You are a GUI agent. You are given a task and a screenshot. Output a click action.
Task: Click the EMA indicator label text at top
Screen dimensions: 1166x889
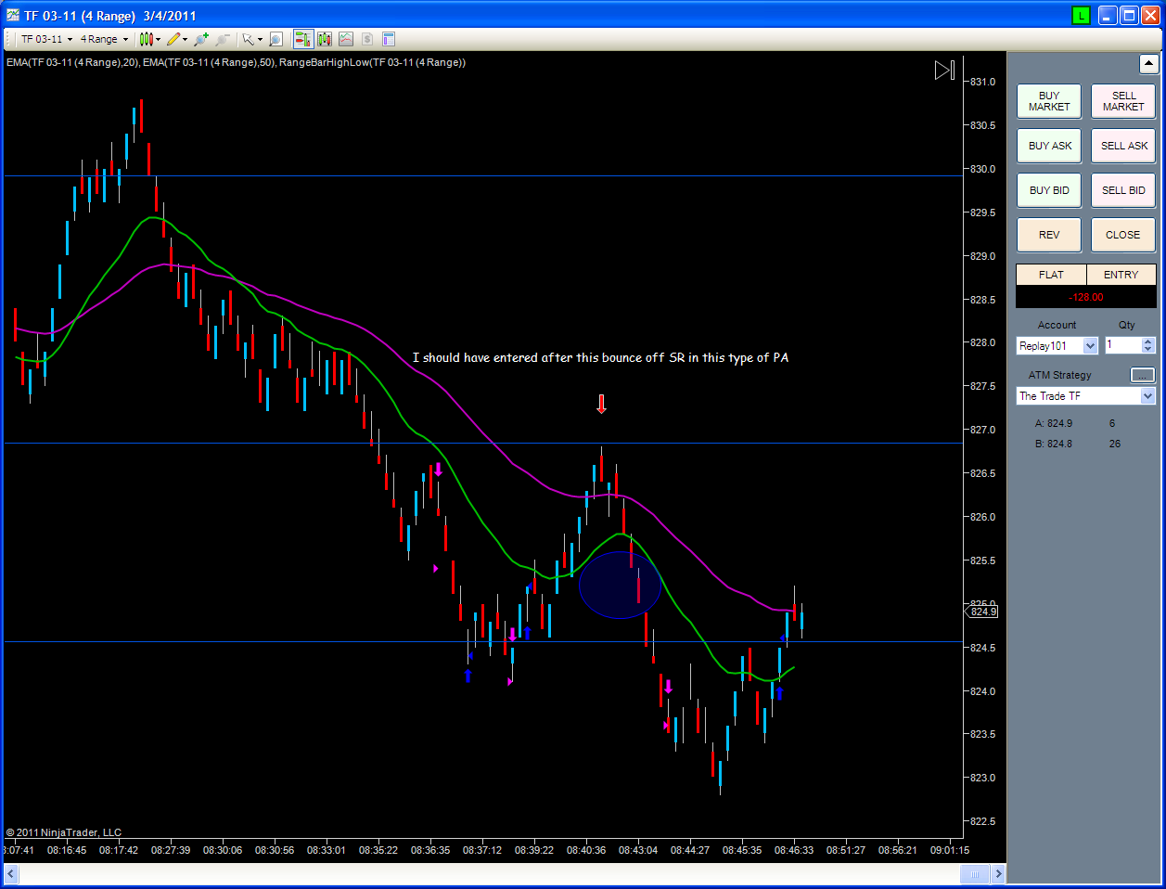(x=236, y=62)
